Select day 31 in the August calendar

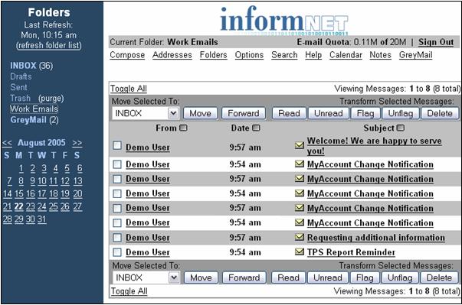pyautogui.click(x=41, y=219)
